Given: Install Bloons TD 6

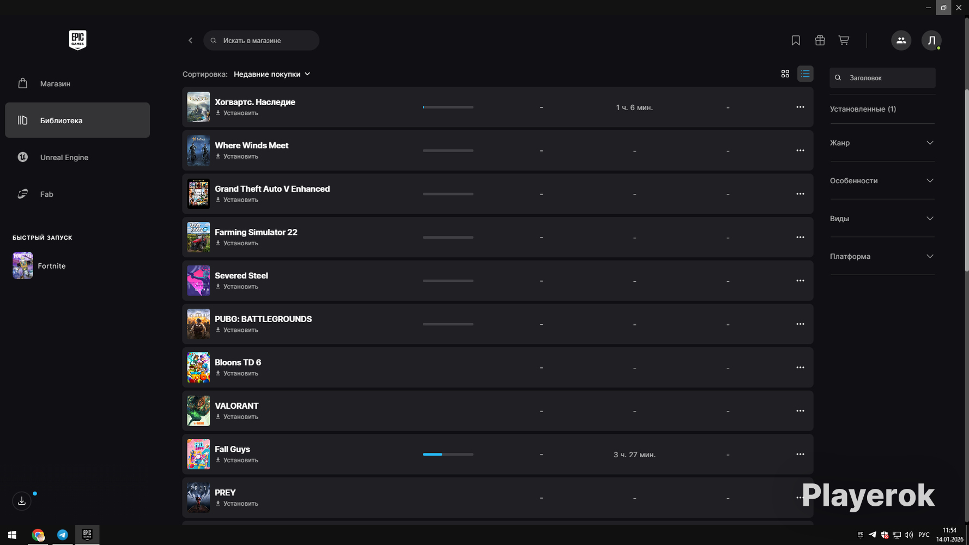Looking at the screenshot, I should pos(237,373).
